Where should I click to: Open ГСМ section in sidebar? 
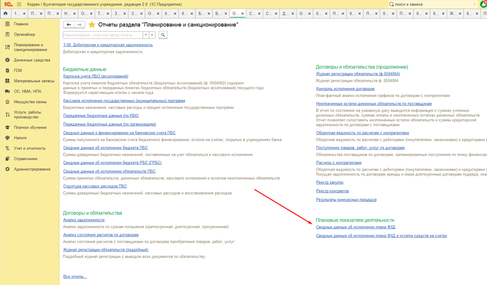click(x=17, y=70)
